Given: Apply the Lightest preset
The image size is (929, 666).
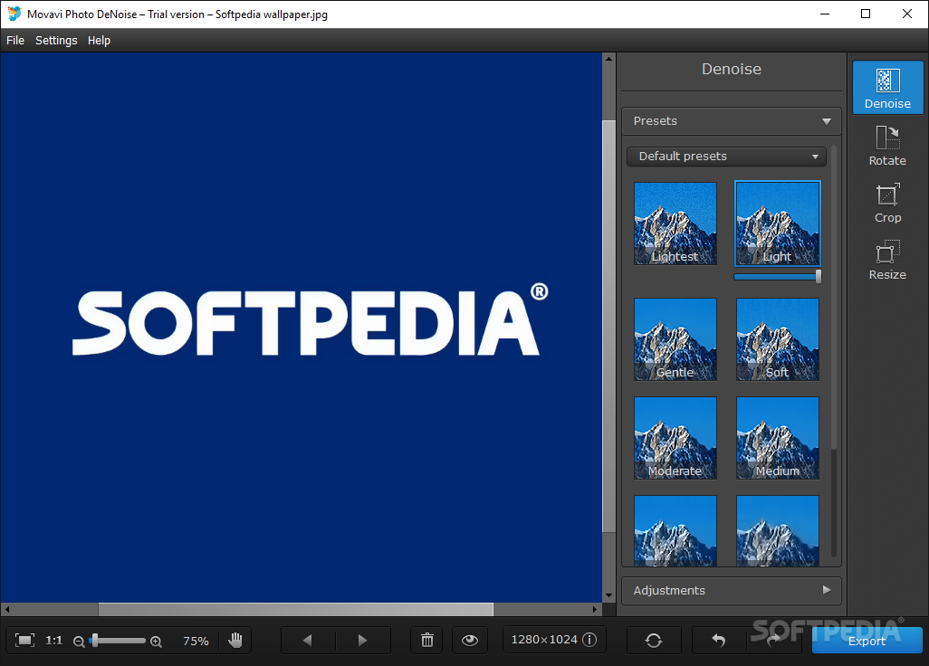Looking at the screenshot, I should click(675, 224).
